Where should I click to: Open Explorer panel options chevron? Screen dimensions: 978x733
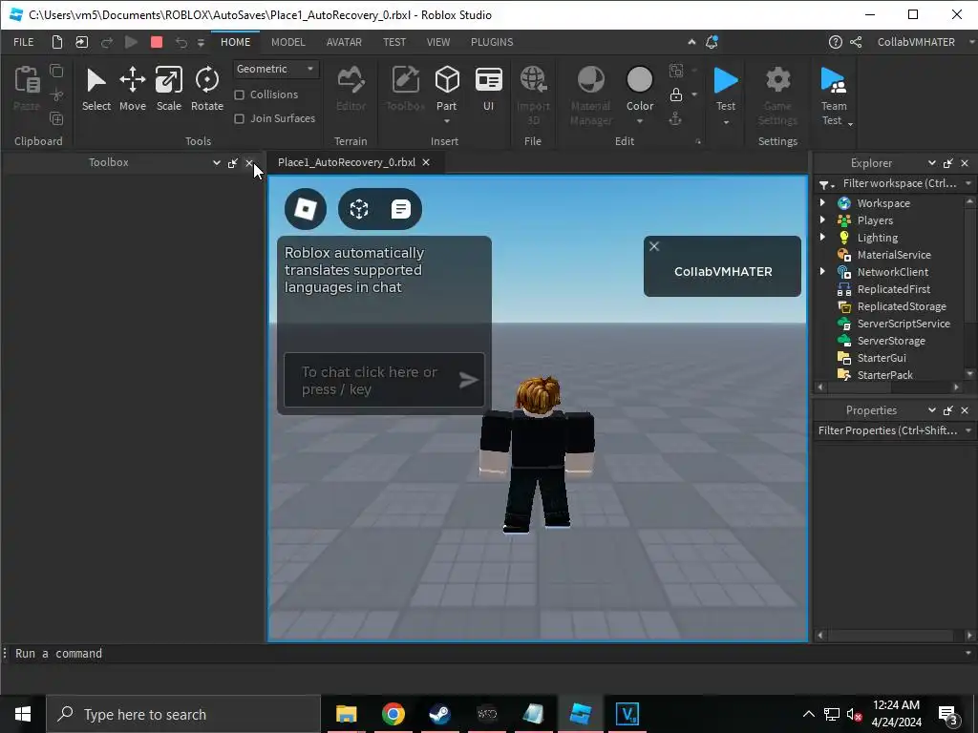[x=932, y=162]
